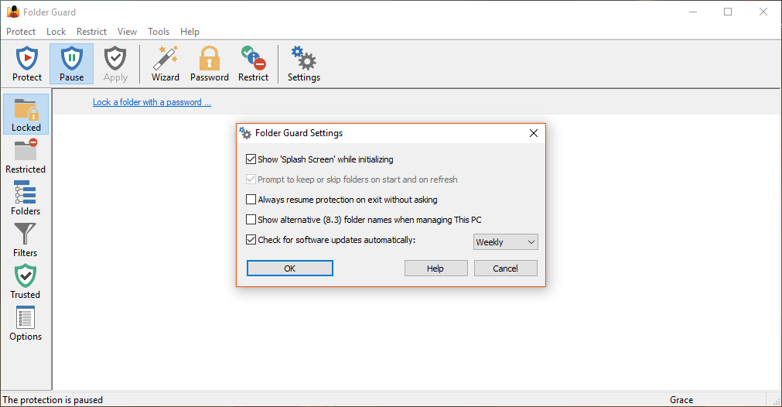
Task: Confirm settings with OK button
Action: click(x=290, y=268)
